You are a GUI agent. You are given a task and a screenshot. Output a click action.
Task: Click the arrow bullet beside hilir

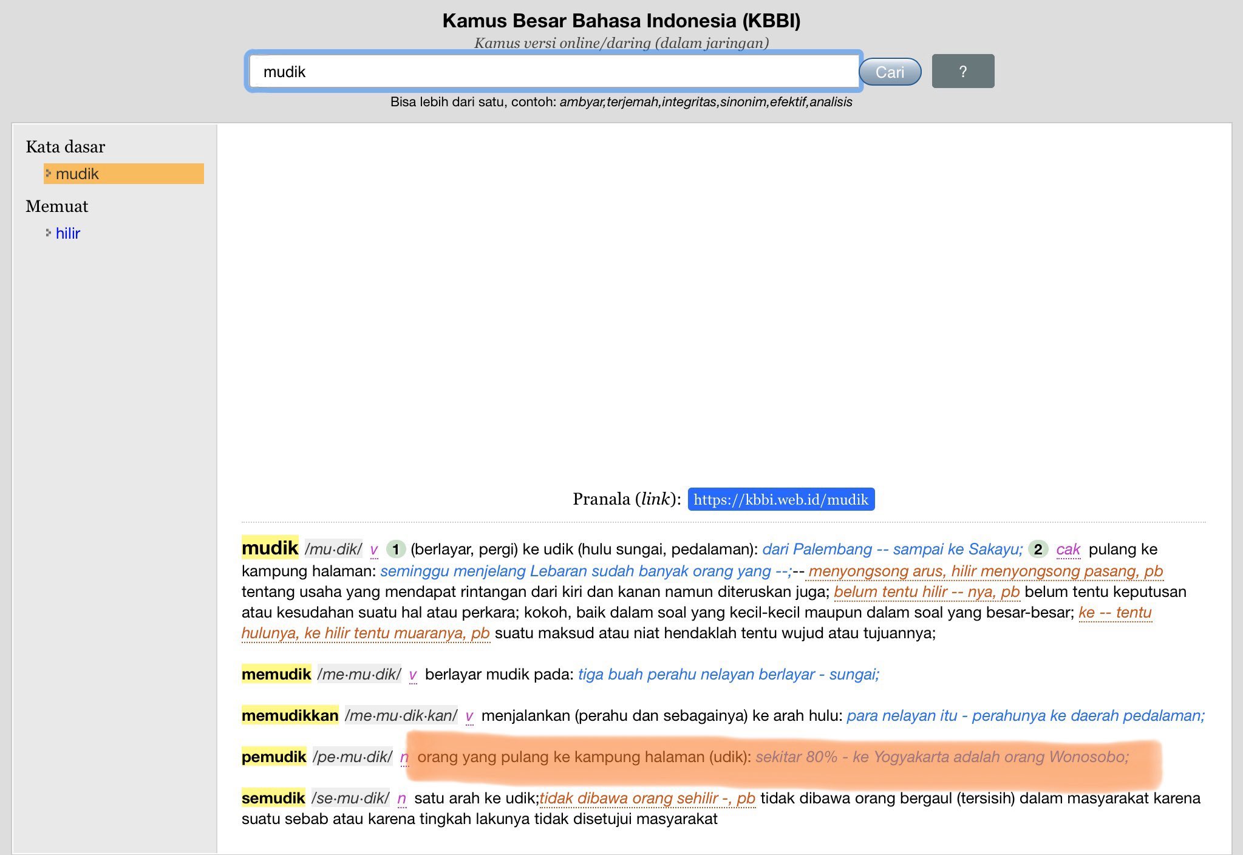click(x=48, y=233)
